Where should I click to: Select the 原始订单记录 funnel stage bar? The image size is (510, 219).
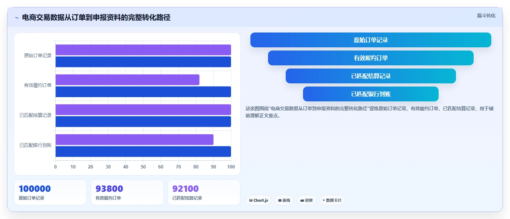click(x=371, y=40)
